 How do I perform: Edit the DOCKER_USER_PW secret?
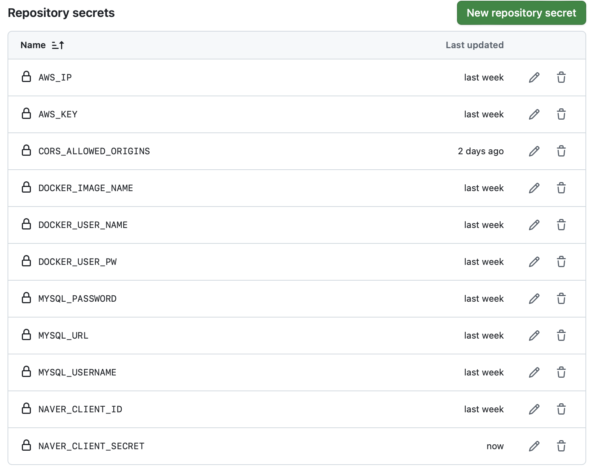(x=534, y=262)
